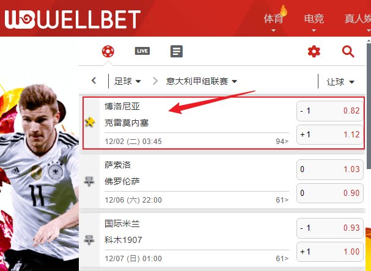Screen dimensions: 371x271
Task: Select 佛罗伦萨 handicap 0 at 0.90
Action: [x=330, y=193]
